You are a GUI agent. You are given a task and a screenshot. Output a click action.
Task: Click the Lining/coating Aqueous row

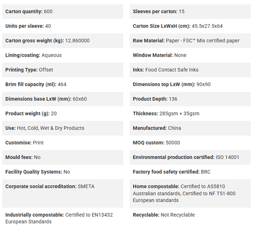coord(63,55)
